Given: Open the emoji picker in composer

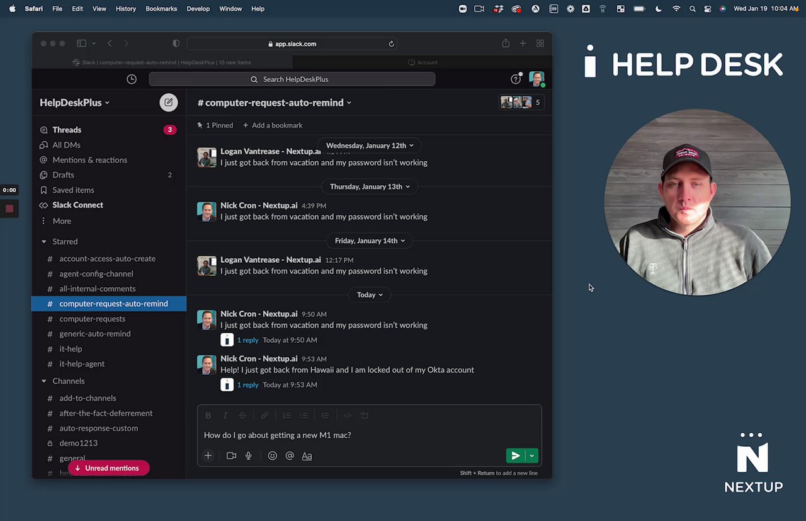Looking at the screenshot, I should (x=272, y=455).
